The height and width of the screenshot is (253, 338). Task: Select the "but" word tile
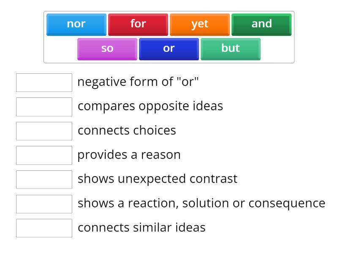pyautogui.click(x=230, y=48)
